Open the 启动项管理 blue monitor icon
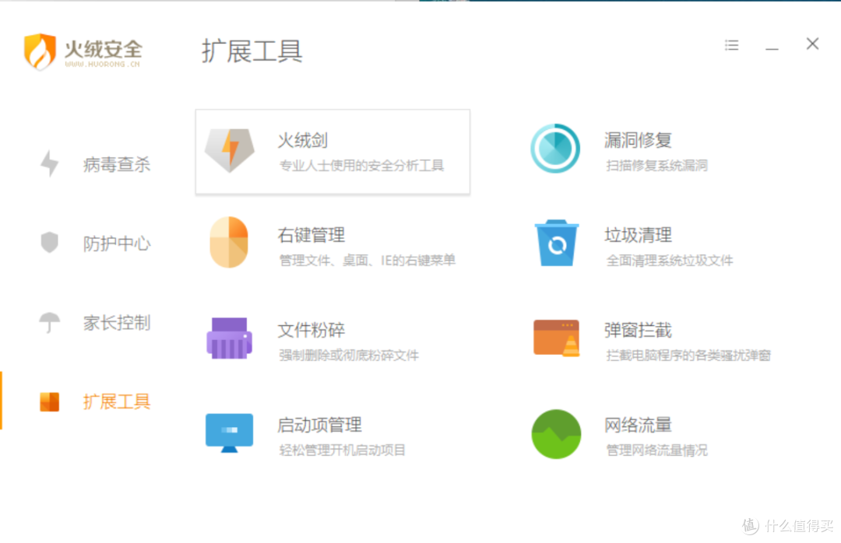Viewport: 841px width, 543px height. coord(229,433)
